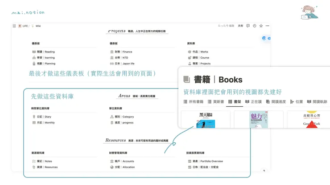Viewport: 330px width, 185px height.
Task: Click the 時間單位資料庫 column heading
Action: pos(40,109)
